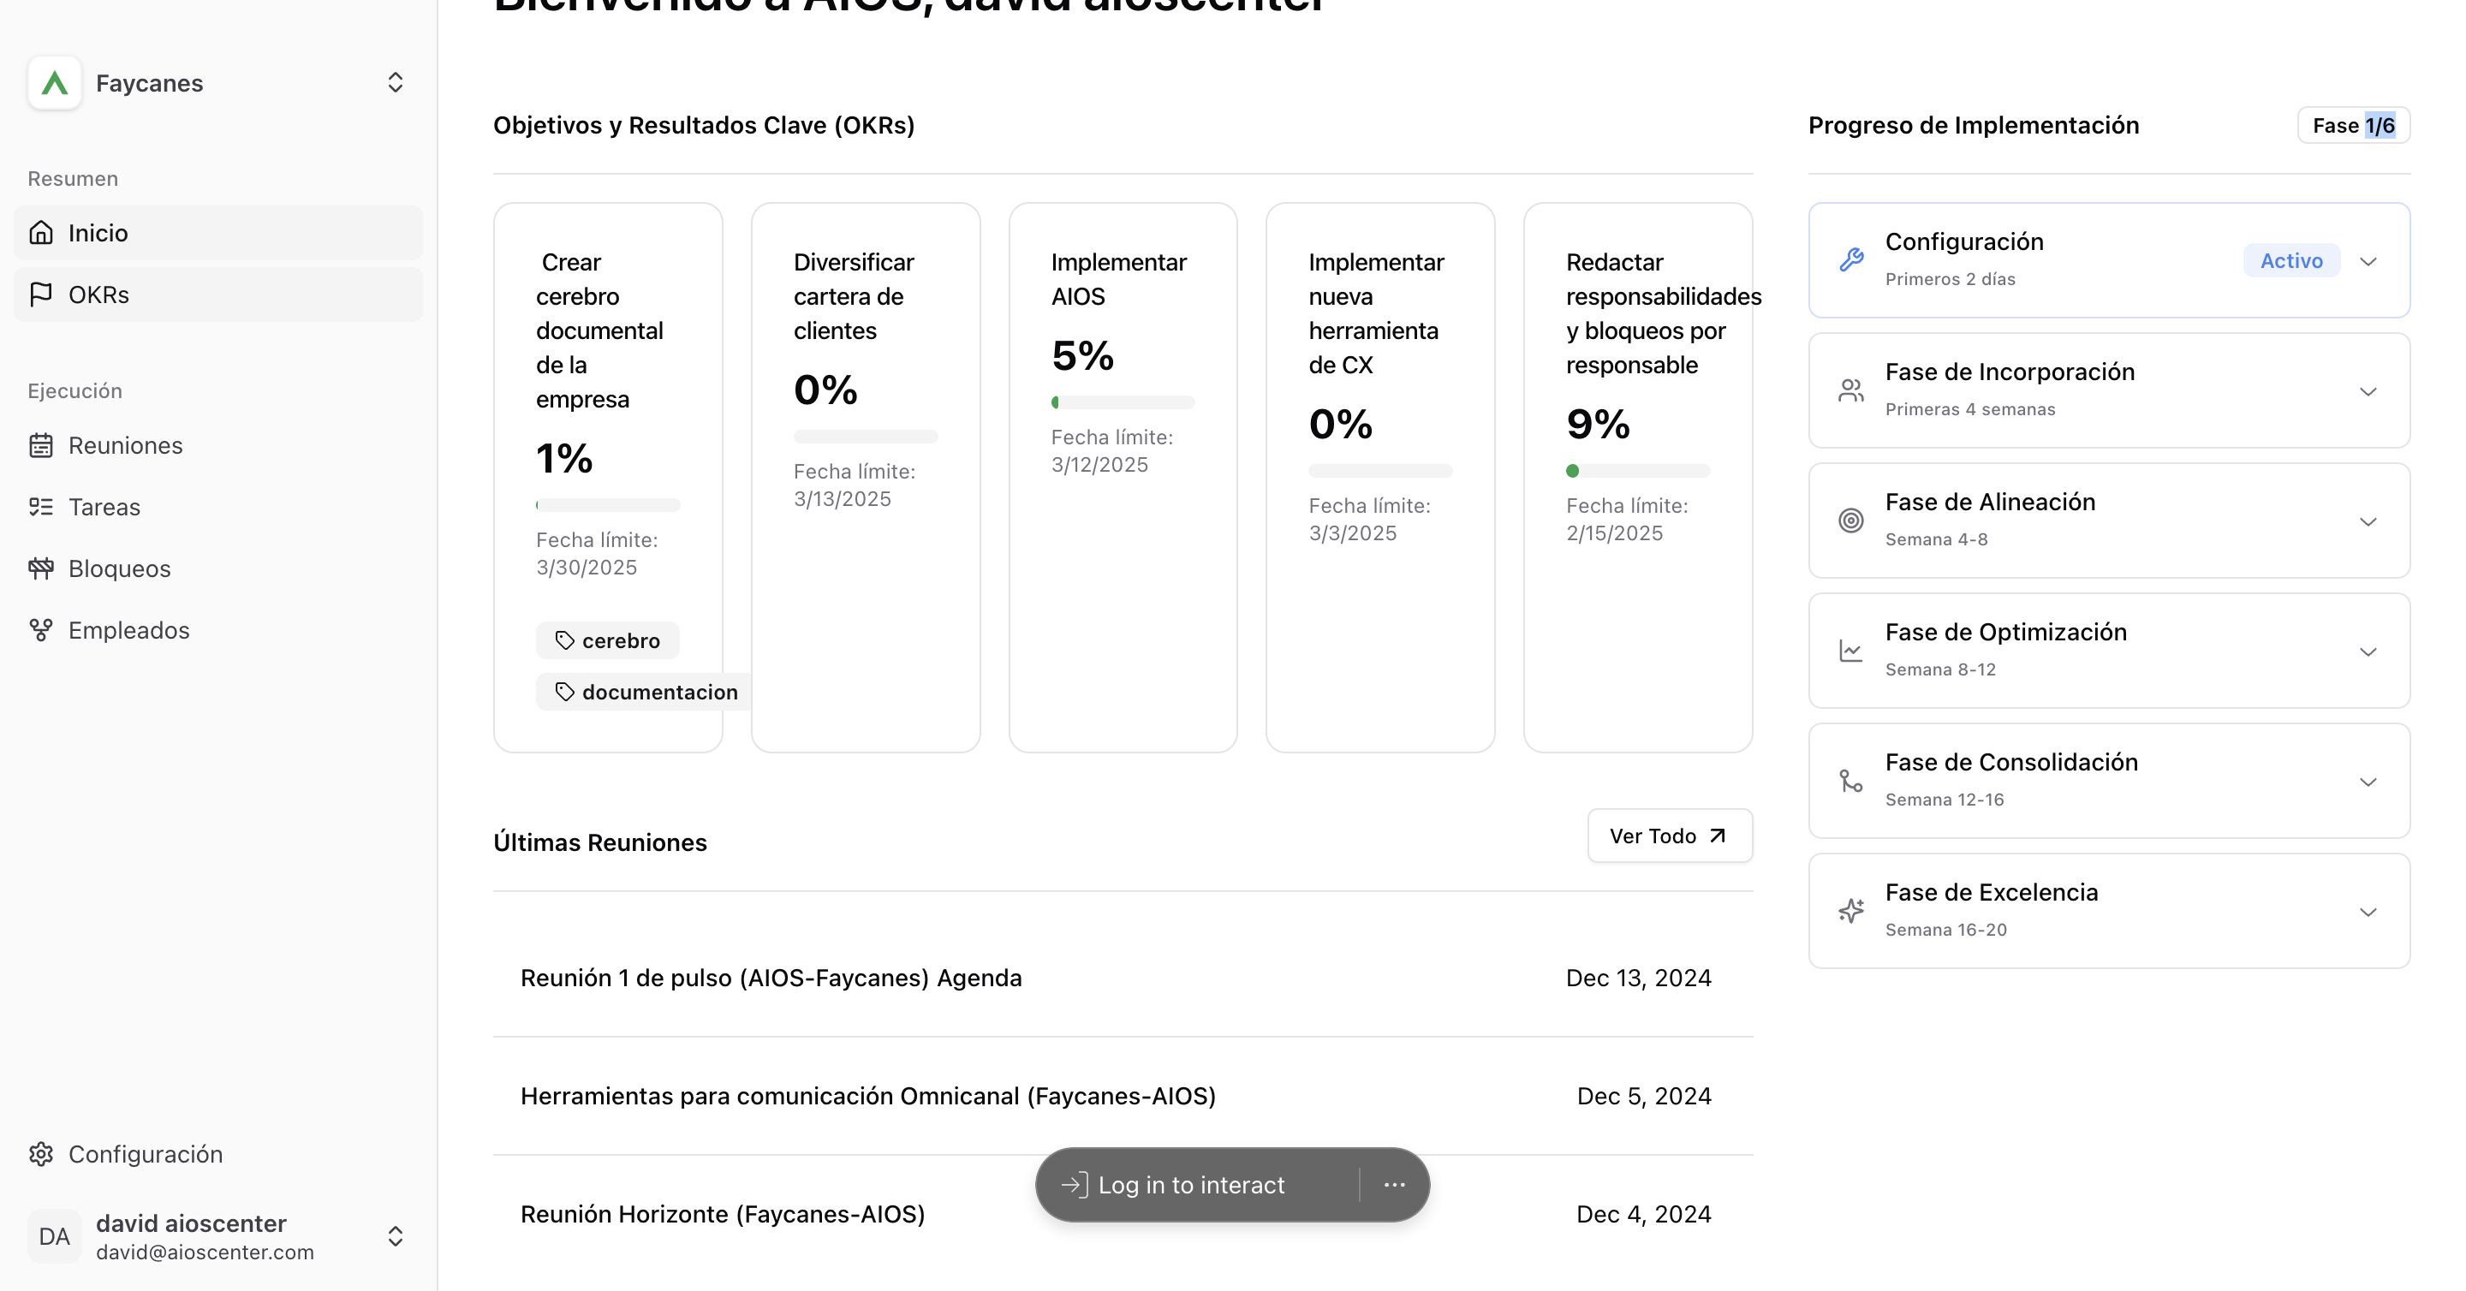Click the calendar icon for Reuniones
The height and width of the screenshot is (1291, 2466).
click(x=41, y=446)
